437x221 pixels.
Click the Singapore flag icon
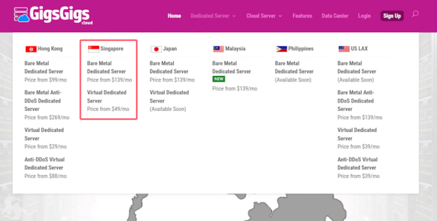94,49
